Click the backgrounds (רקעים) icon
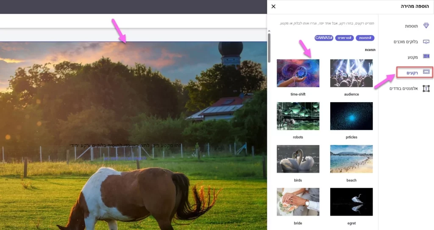This screenshot has height=230, width=434. [x=426, y=73]
